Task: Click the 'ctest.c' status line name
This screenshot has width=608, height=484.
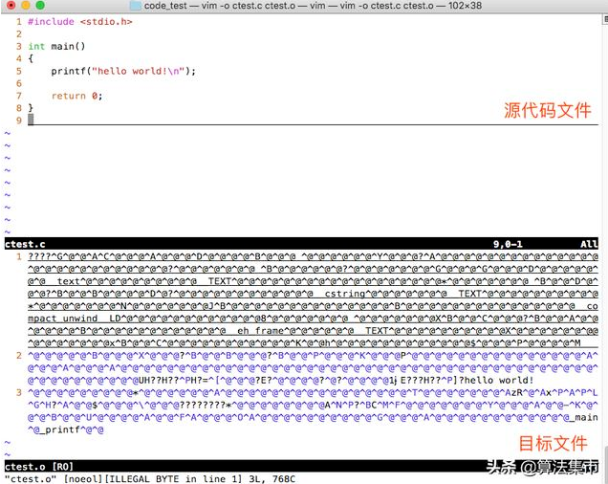Action: point(25,244)
